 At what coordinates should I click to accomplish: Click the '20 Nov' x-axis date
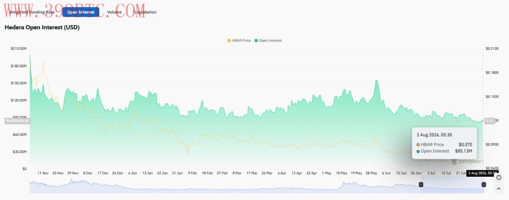tap(58, 173)
